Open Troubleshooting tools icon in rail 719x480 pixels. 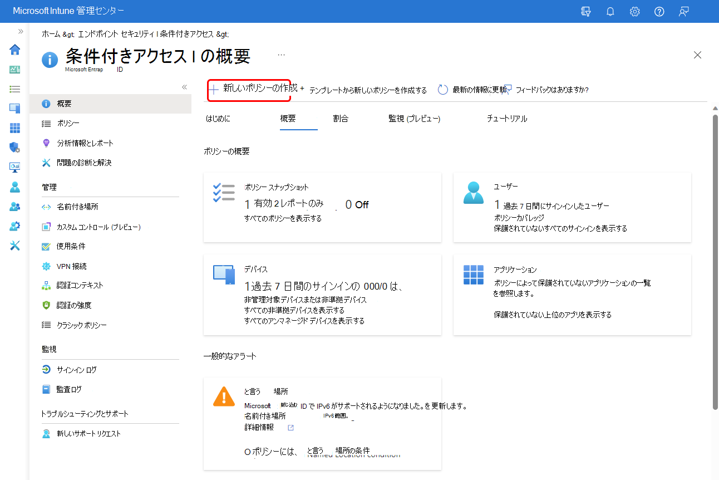15,246
